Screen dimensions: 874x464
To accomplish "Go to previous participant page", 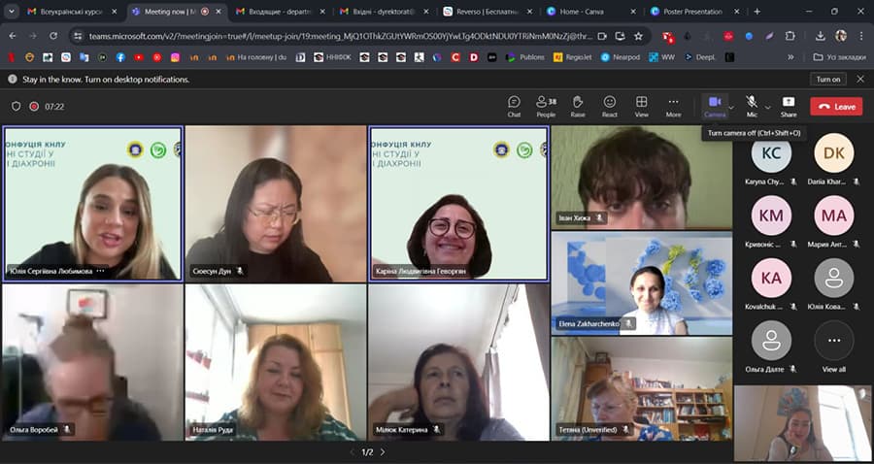I will [x=352, y=452].
